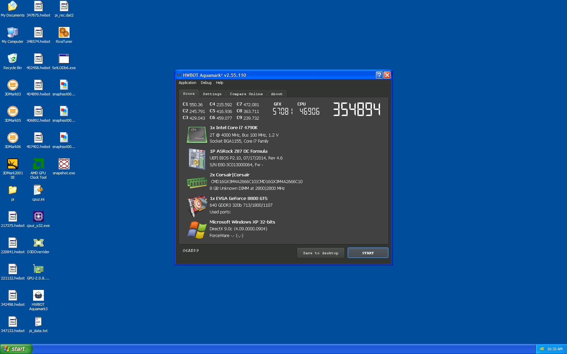Viewport: 567px width, 354px height.
Task: Launch snapshot.exe icon
Action: pos(64,167)
